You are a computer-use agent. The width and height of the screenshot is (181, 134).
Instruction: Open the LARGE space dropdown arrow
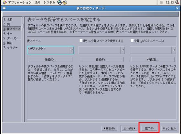click(174, 50)
